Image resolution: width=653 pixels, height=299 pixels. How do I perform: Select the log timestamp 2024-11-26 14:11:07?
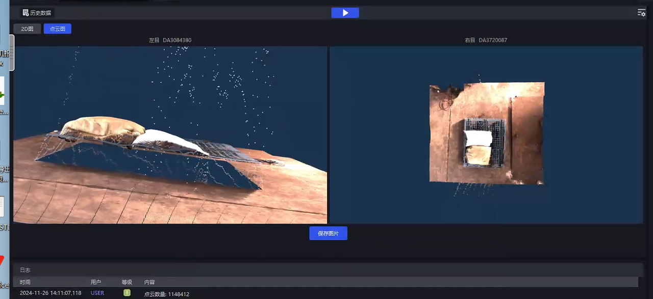pos(51,293)
